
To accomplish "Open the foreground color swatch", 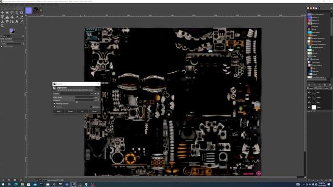I will click(11, 30).
